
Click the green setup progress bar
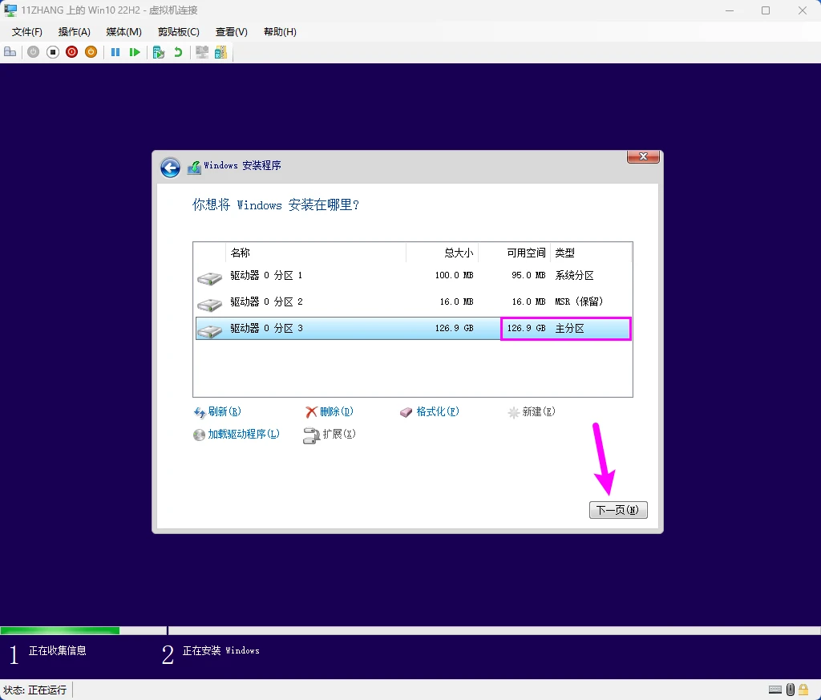59,630
